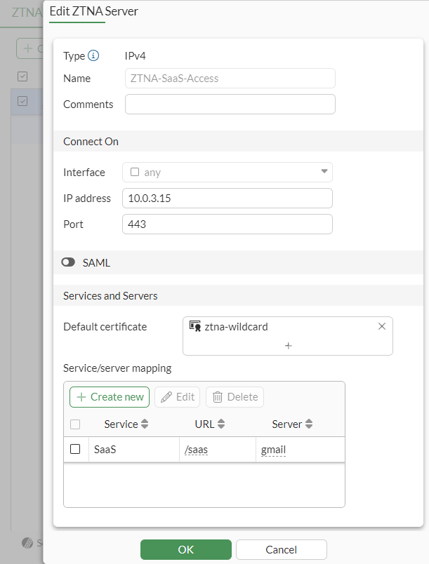
Task: Click the certificate icon beside ztna-wildcard
Action: [195, 326]
